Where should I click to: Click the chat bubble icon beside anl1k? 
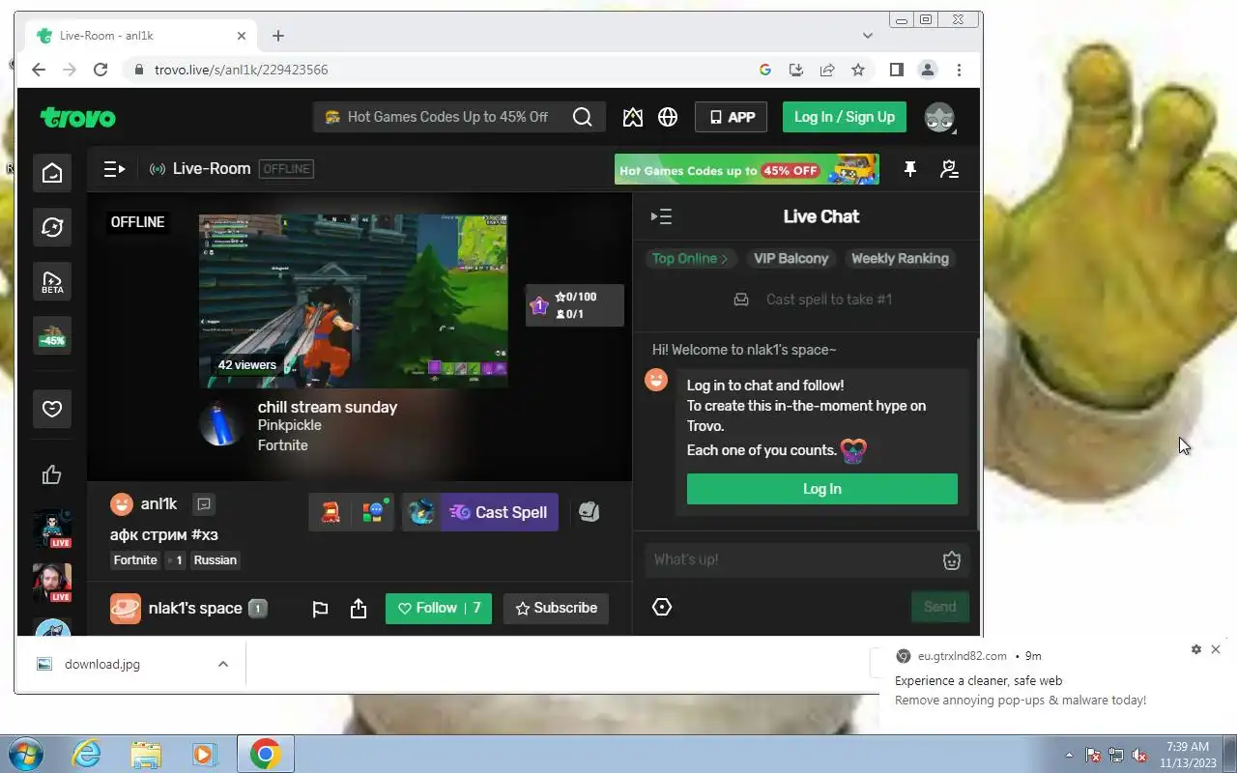(x=203, y=503)
